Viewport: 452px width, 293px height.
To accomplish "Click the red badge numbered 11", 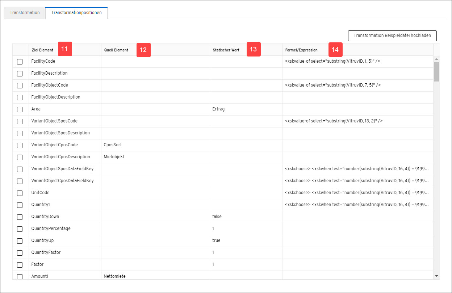I will pyautogui.click(x=65, y=49).
